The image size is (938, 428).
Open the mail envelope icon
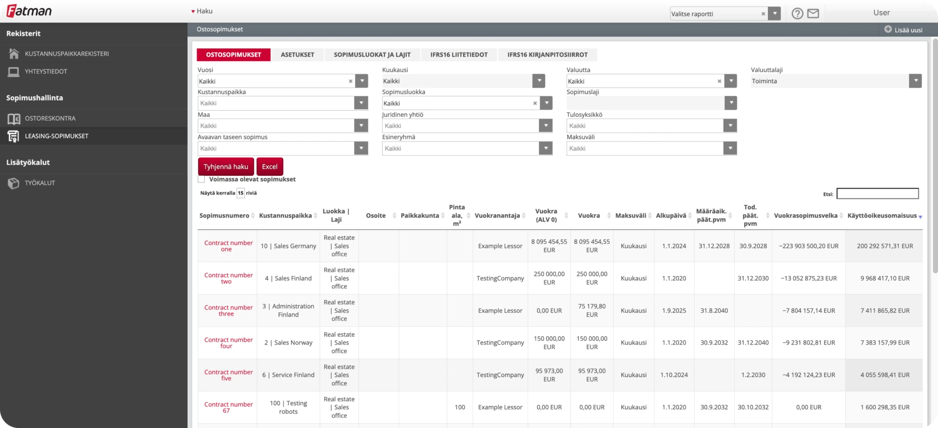[813, 14]
